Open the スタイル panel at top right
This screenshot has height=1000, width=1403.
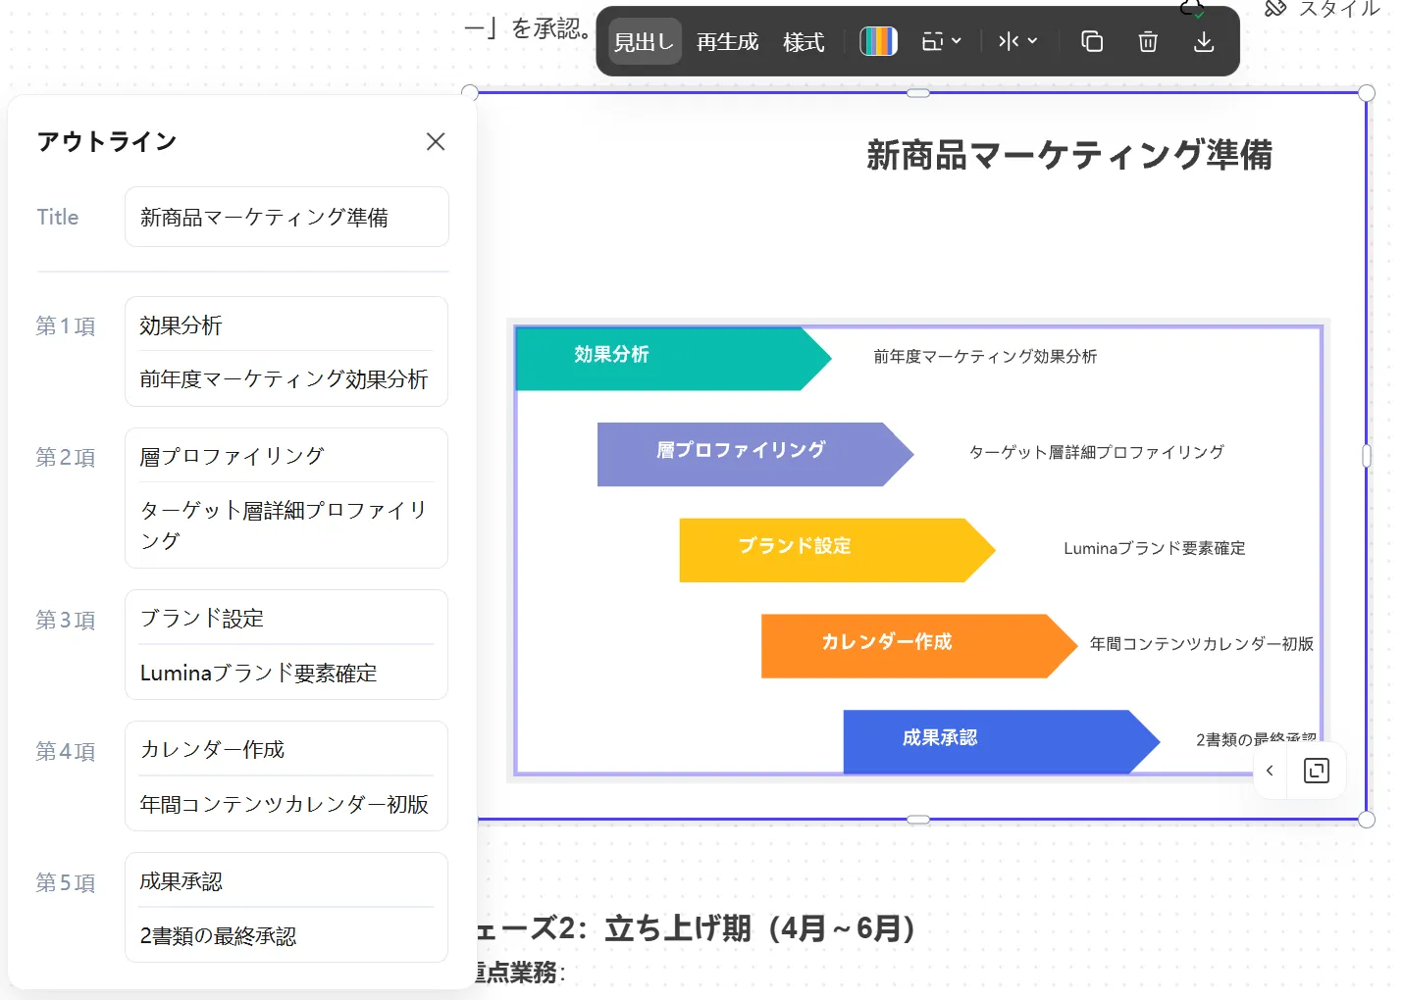click(1323, 9)
